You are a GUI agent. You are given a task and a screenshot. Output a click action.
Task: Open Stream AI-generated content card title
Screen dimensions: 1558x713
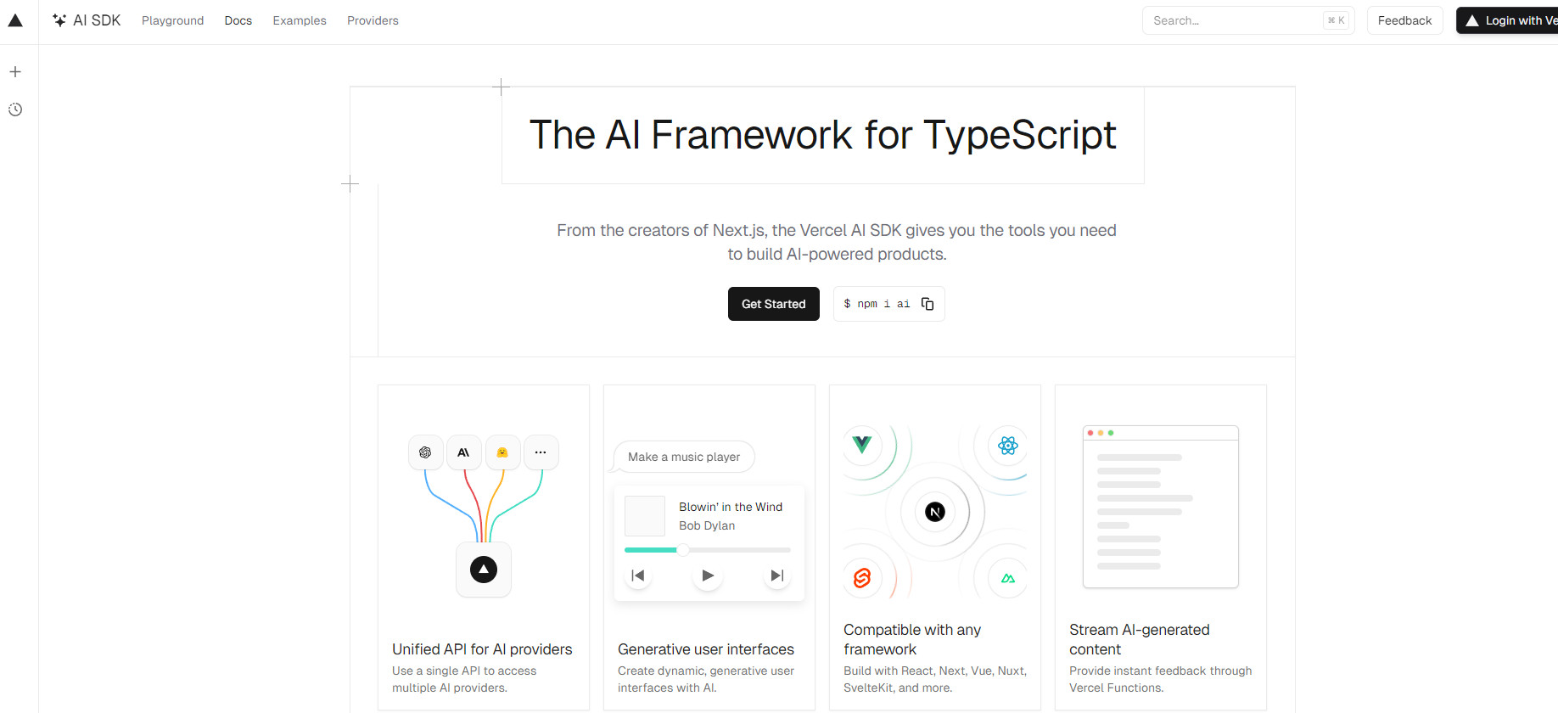pos(1140,639)
